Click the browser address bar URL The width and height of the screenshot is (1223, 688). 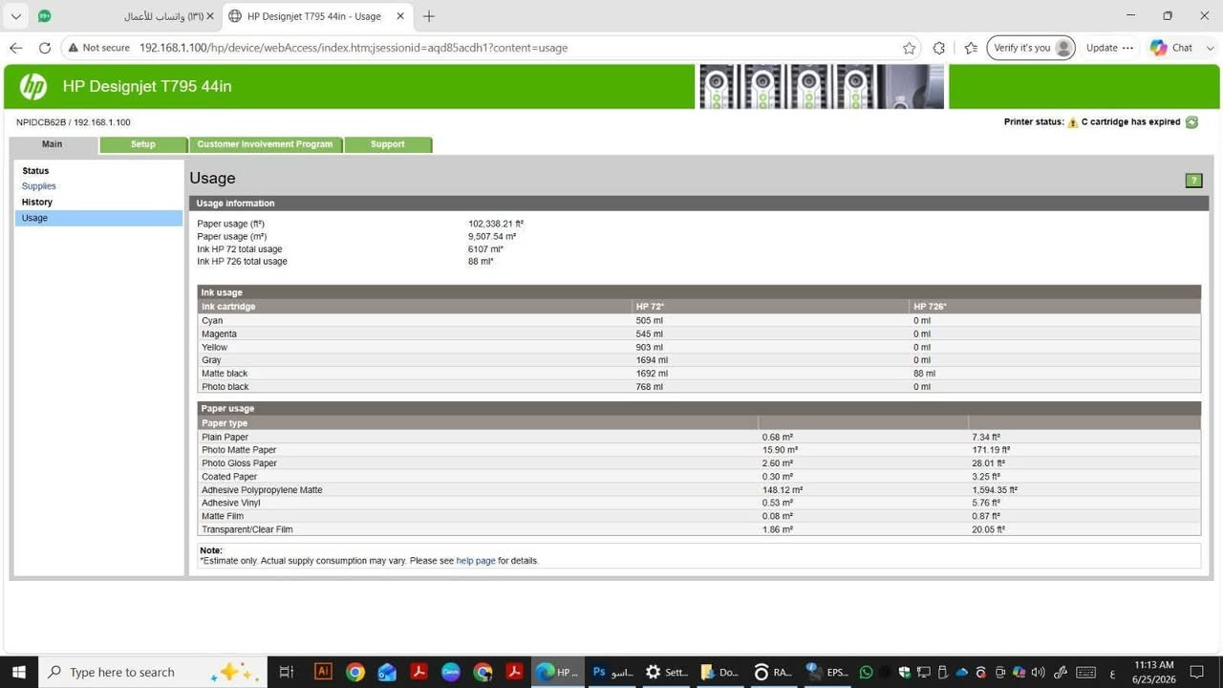coord(354,48)
